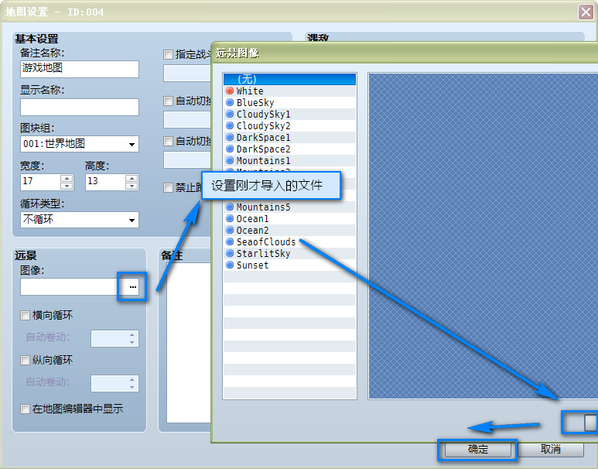Viewport: 598px width, 469px height.
Task: Select Sunset image name
Action: [x=252, y=265]
